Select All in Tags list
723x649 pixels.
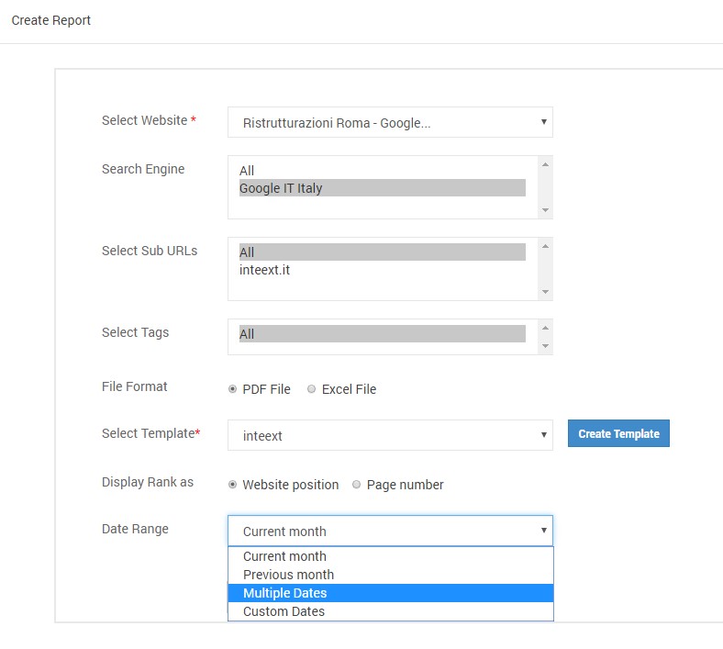pos(383,333)
